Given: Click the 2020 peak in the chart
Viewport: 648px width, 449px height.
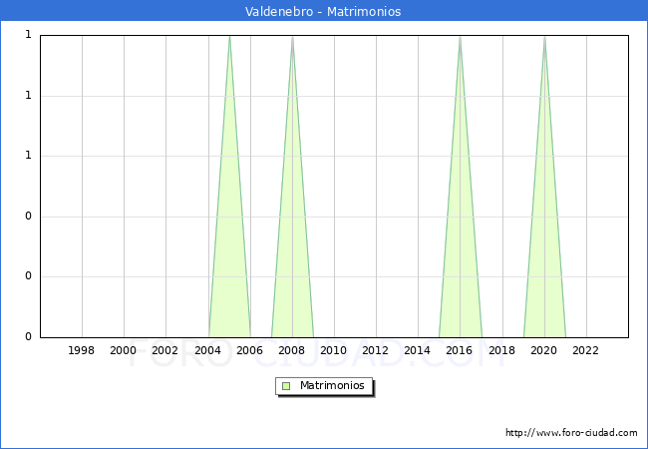Looking at the screenshot, I should [x=544, y=37].
